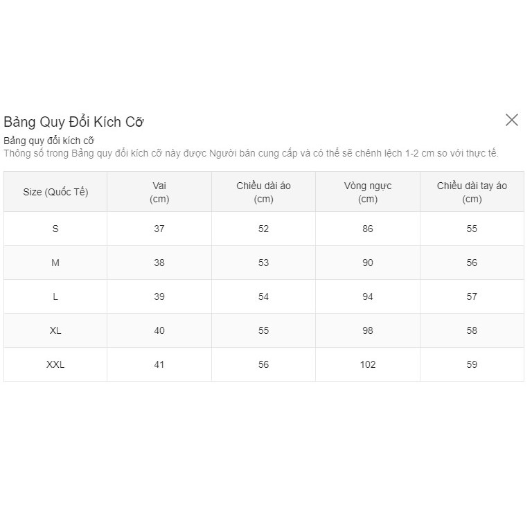Viewport: 532px width, 532px height.
Task: Select the S size row label
Action: pos(55,229)
